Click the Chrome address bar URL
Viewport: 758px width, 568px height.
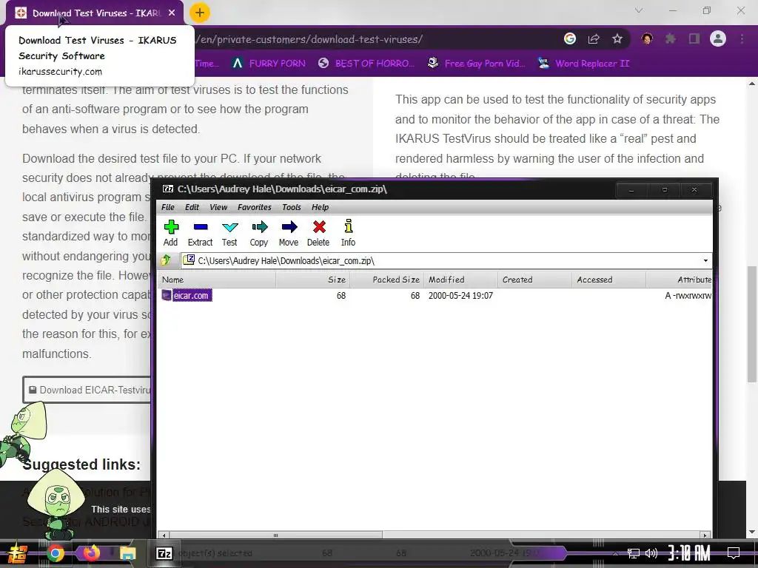pyautogui.click(x=309, y=39)
